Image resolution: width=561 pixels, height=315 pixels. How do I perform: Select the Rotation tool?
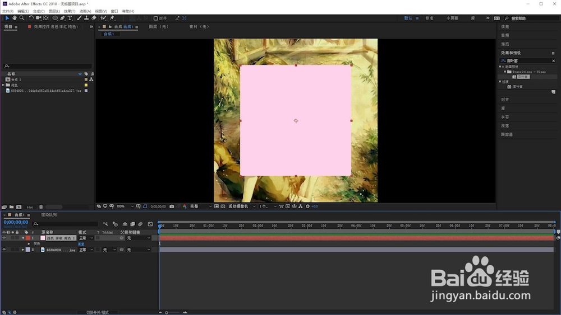[31, 18]
